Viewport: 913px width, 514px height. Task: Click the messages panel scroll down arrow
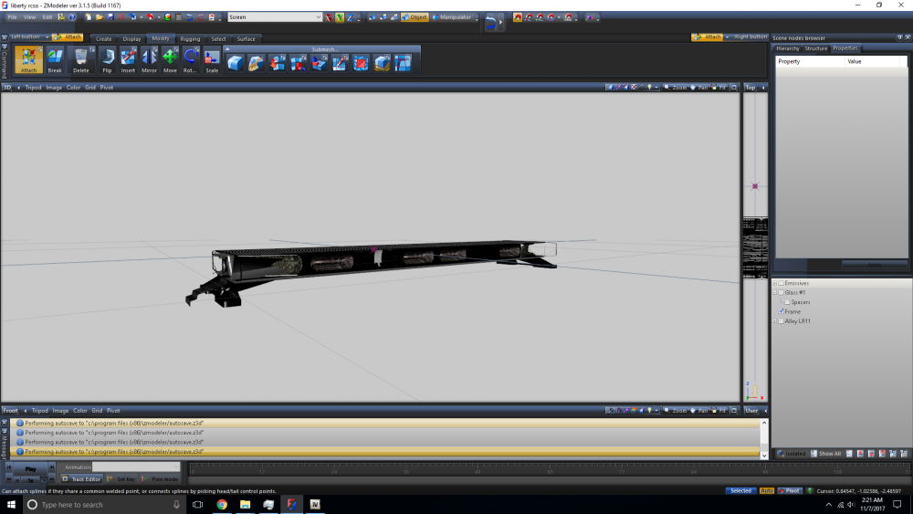(764, 456)
